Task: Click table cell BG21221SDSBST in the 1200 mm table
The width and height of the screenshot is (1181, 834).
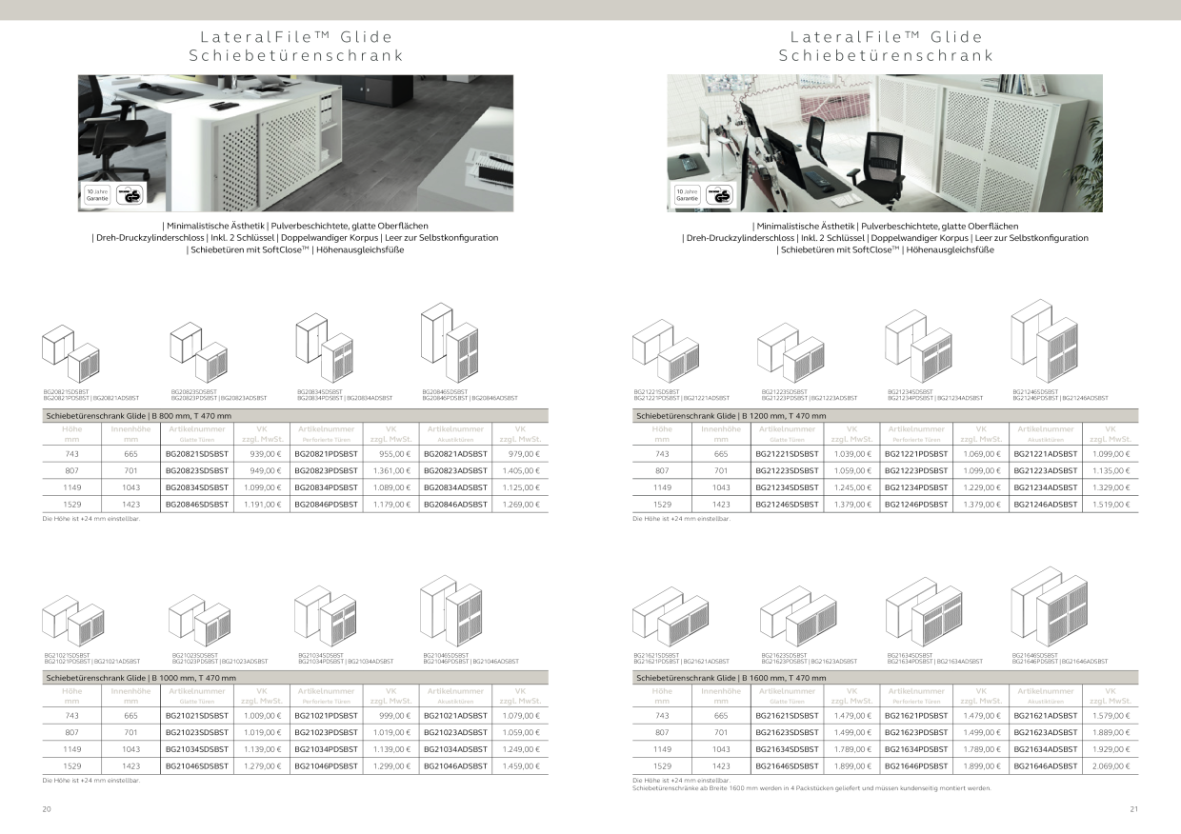Action: pyautogui.click(x=787, y=454)
